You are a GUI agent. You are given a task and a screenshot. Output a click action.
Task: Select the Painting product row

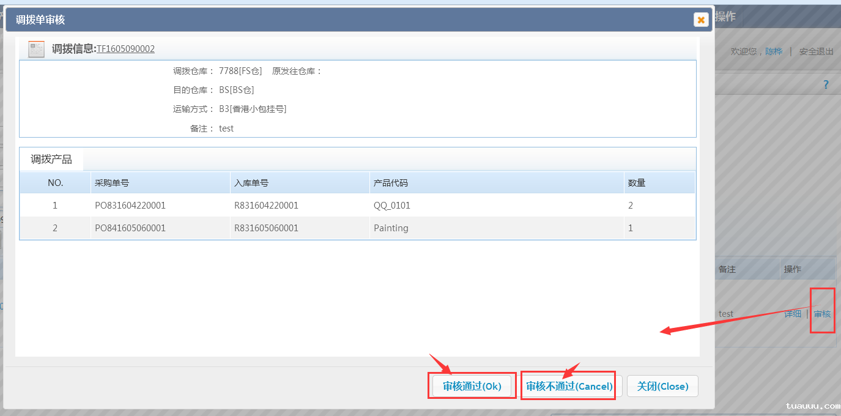[391, 228]
